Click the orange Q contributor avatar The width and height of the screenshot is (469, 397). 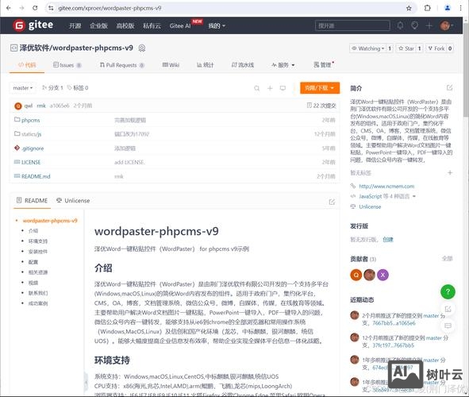tap(356, 275)
